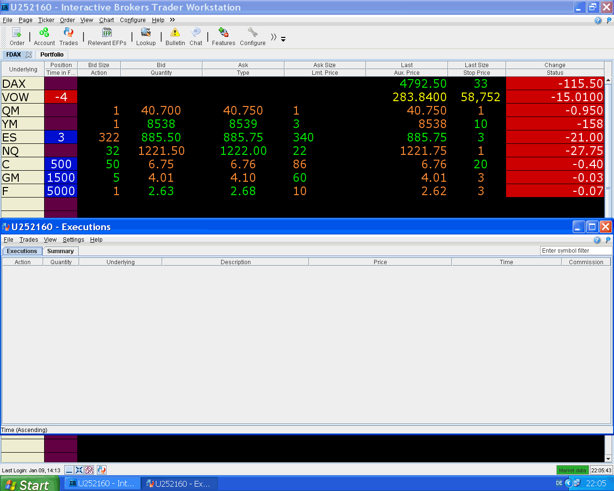Open the Chat tool
Screen dimensions: 614x491
point(196,36)
